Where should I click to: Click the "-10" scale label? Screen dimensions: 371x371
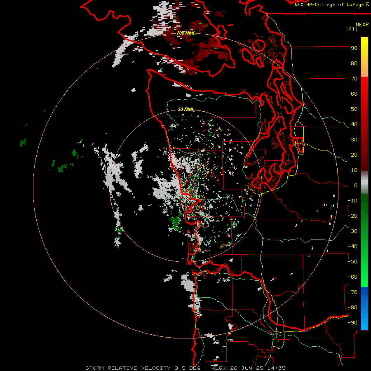click(x=352, y=201)
